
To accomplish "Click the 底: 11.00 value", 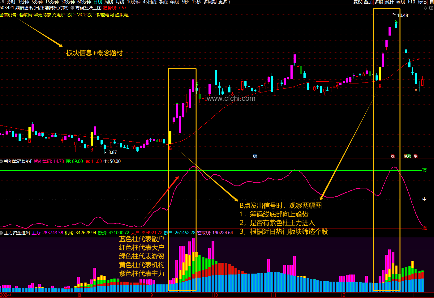I will (93, 161).
